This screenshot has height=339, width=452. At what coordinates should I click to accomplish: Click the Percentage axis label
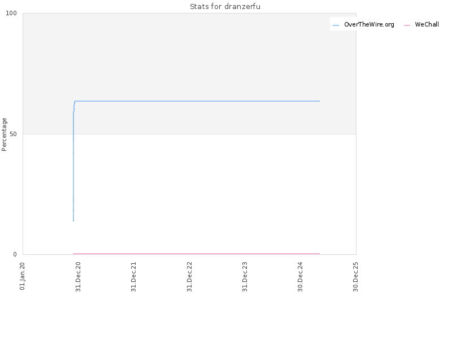point(4,134)
